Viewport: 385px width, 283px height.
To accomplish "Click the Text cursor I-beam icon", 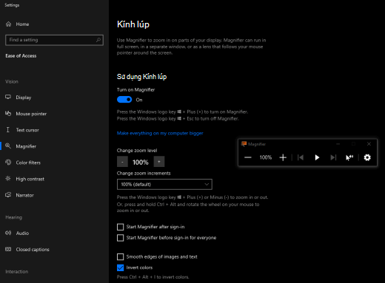I will 8,129.
